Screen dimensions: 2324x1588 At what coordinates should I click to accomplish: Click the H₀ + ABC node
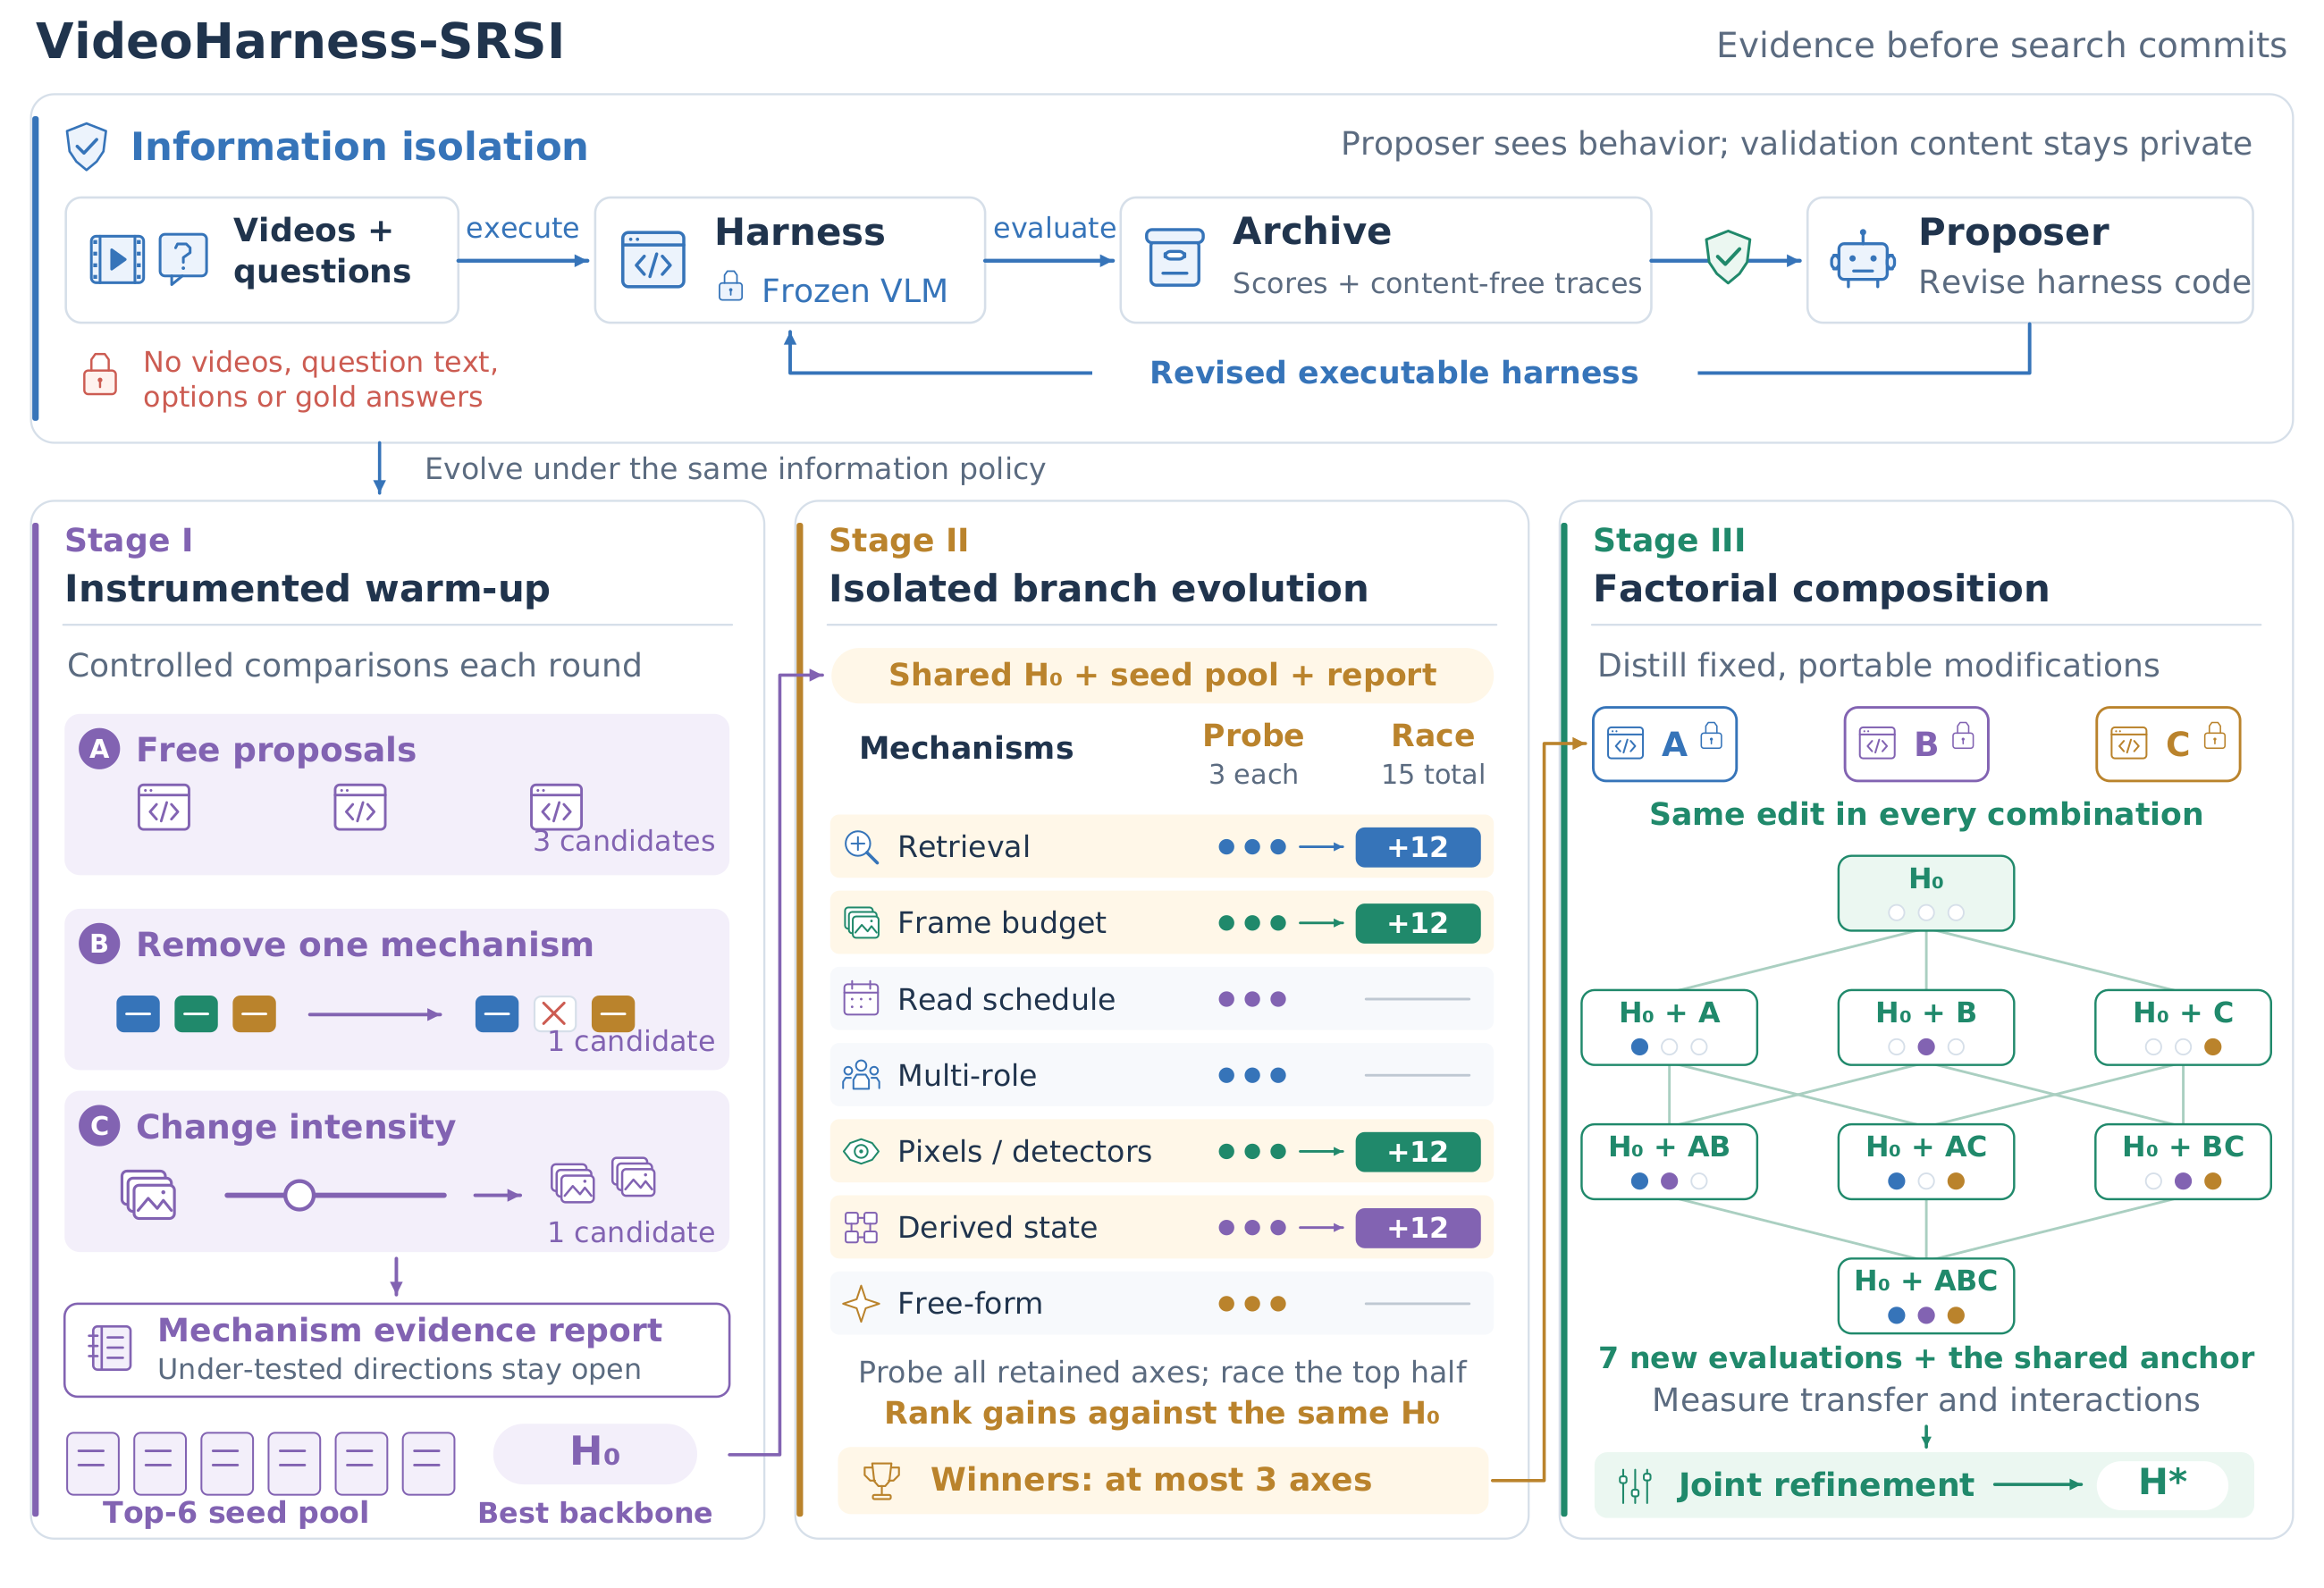1926,1295
